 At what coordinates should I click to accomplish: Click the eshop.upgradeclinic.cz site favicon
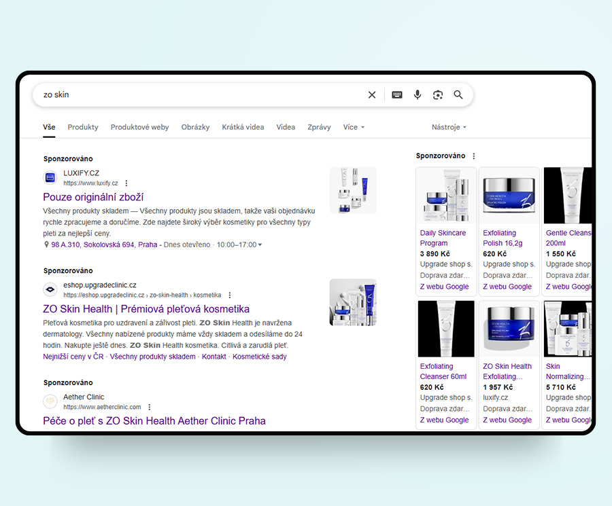(x=50, y=289)
